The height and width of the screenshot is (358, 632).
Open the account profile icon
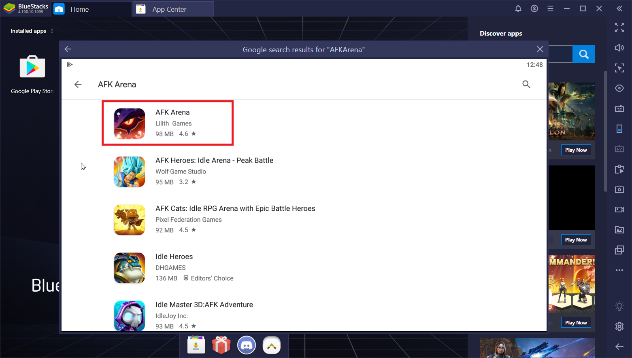tap(534, 8)
